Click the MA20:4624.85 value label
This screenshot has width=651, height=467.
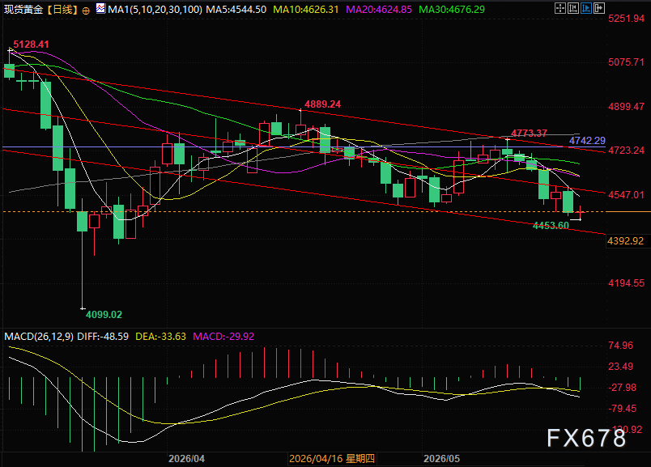coord(379,10)
